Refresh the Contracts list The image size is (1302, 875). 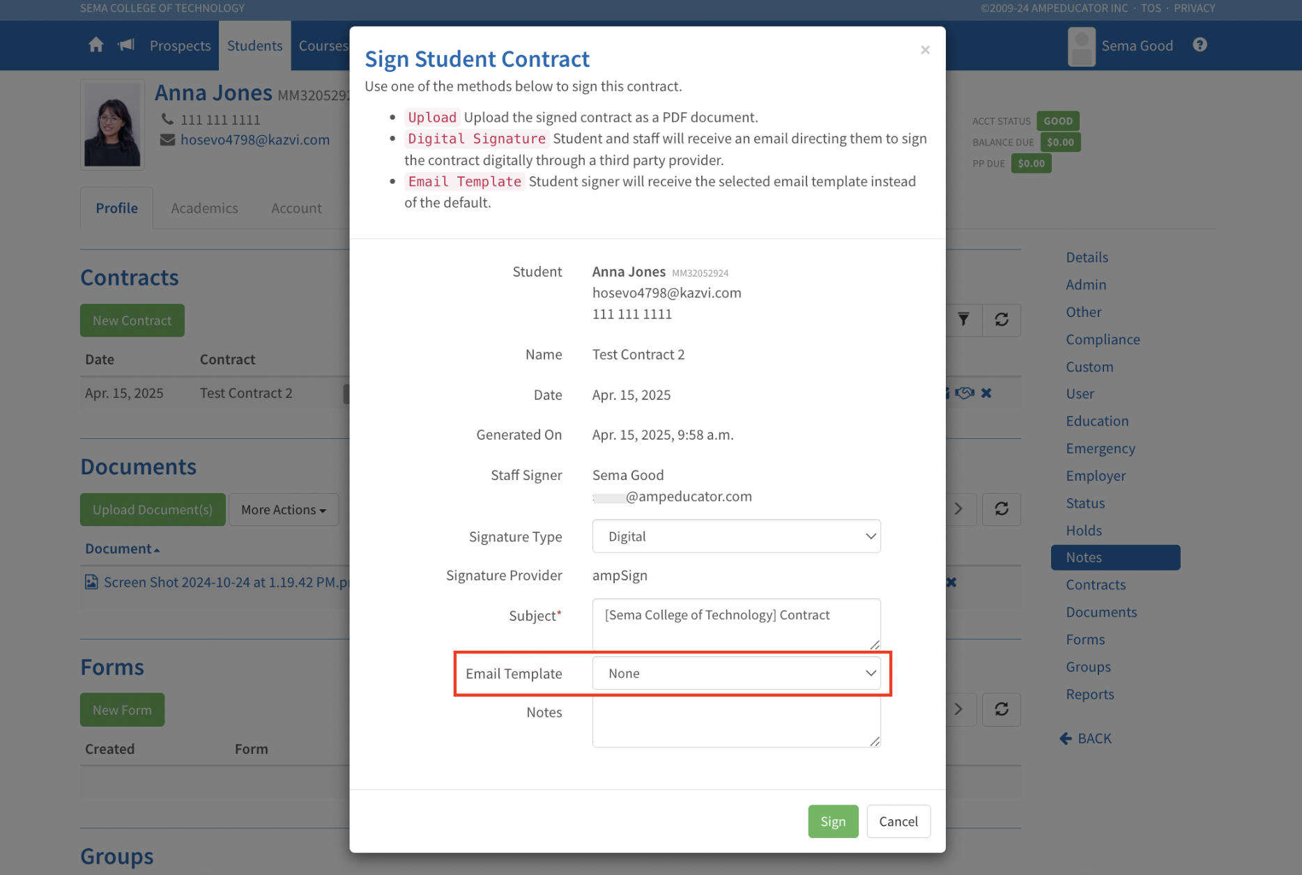pos(1002,320)
